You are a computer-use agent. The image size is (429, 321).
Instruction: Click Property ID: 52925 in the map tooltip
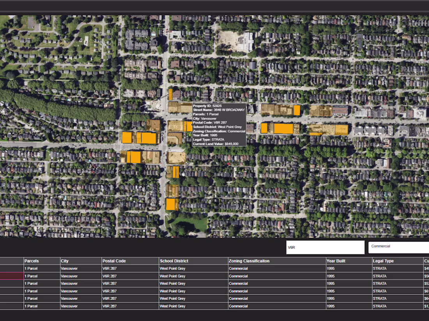207,106
